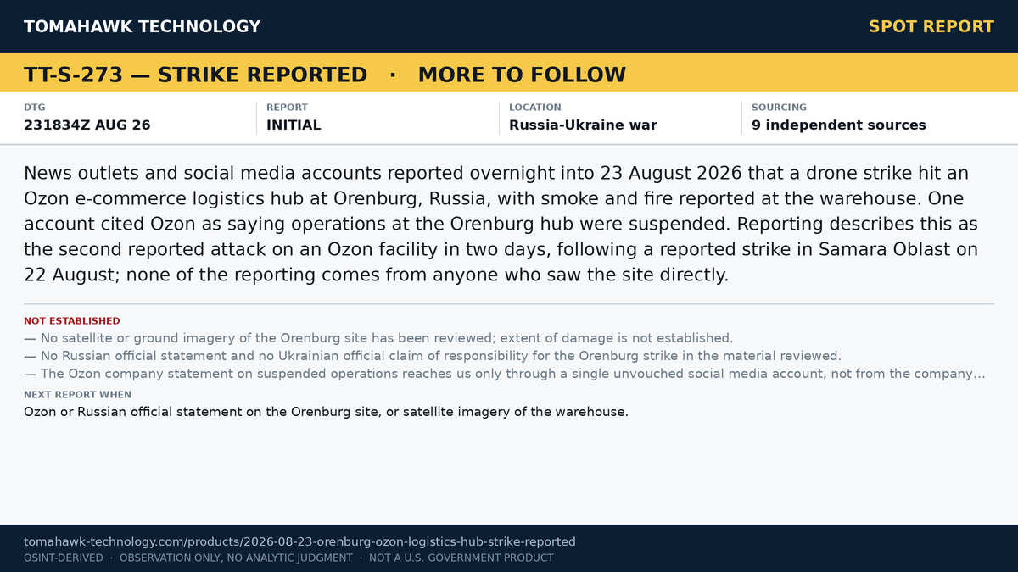The height and width of the screenshot is (572, 1018).
Task: Click the OSINT-DERIVED footer disclaimer
Action: pos(288,558)
